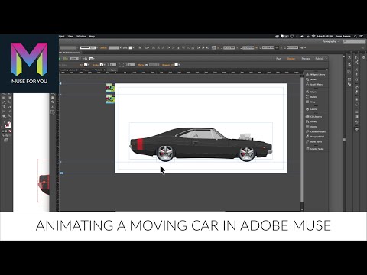The height and width of the screenshot is (275, 367).
Task: Select the Zoom magnifier tool in Muse toolbar
Action: tap(53, 102)
